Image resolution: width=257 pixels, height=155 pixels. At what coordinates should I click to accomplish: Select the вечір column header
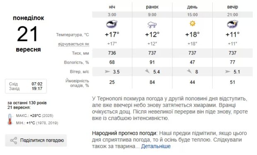click(x=233, y=7)
